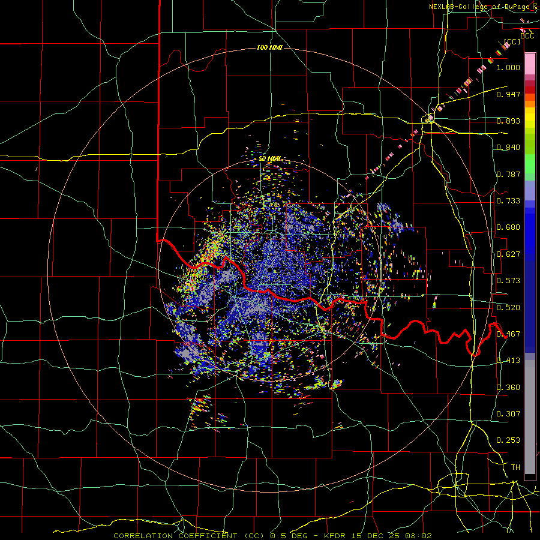Select the 0.360 legend value
The image size is (540, 540).
(508, 388)
